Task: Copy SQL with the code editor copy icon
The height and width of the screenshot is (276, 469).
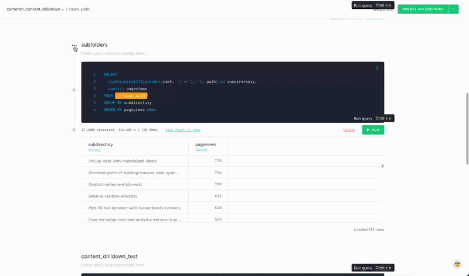Action: [377, 68]
